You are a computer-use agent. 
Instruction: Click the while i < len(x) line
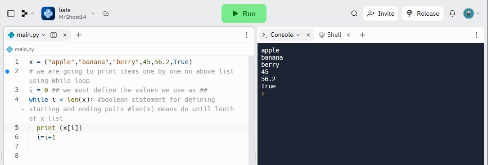pos(131,109)
